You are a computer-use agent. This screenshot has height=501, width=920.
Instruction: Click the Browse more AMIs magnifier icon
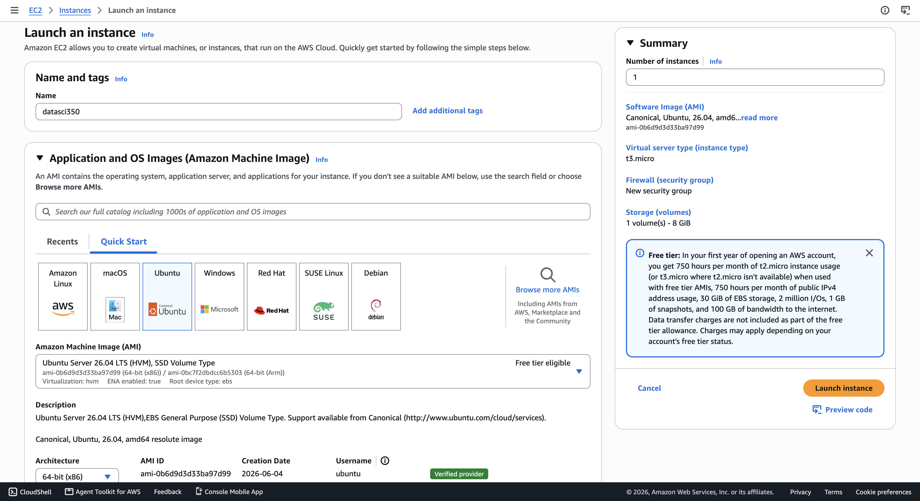pyautogui.click(x=547, y=275)
